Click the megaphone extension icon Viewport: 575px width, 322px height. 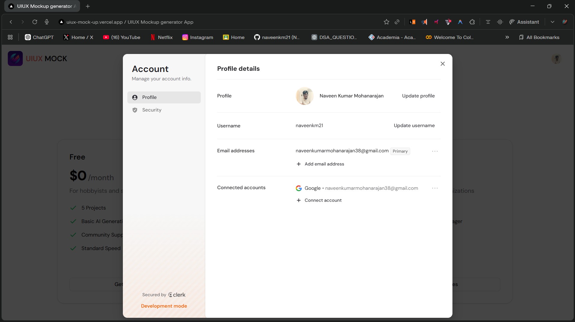pos(424,22)
